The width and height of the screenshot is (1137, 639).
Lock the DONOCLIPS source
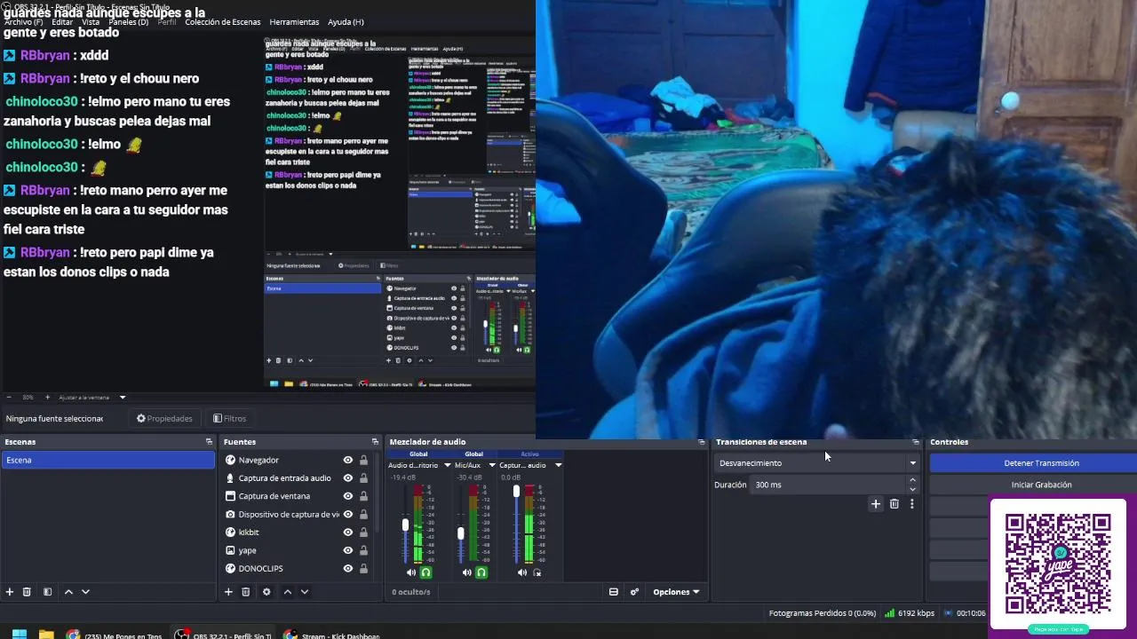363,569
